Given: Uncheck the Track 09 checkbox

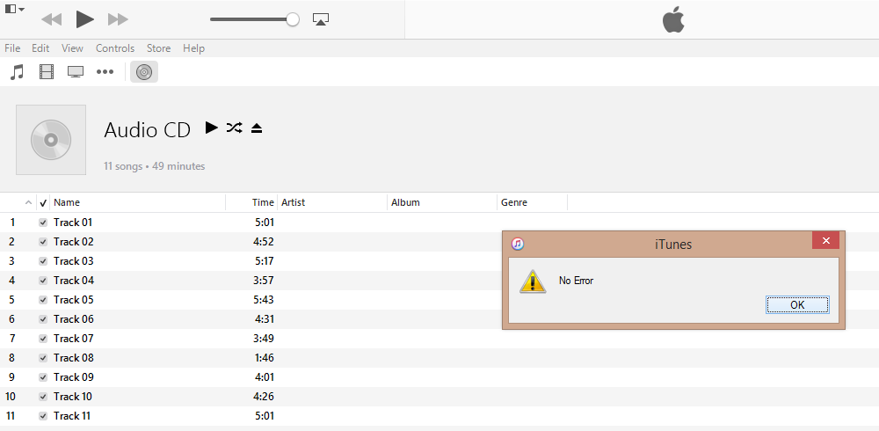Looking at the screenshot, I should (x=43, y=377).
